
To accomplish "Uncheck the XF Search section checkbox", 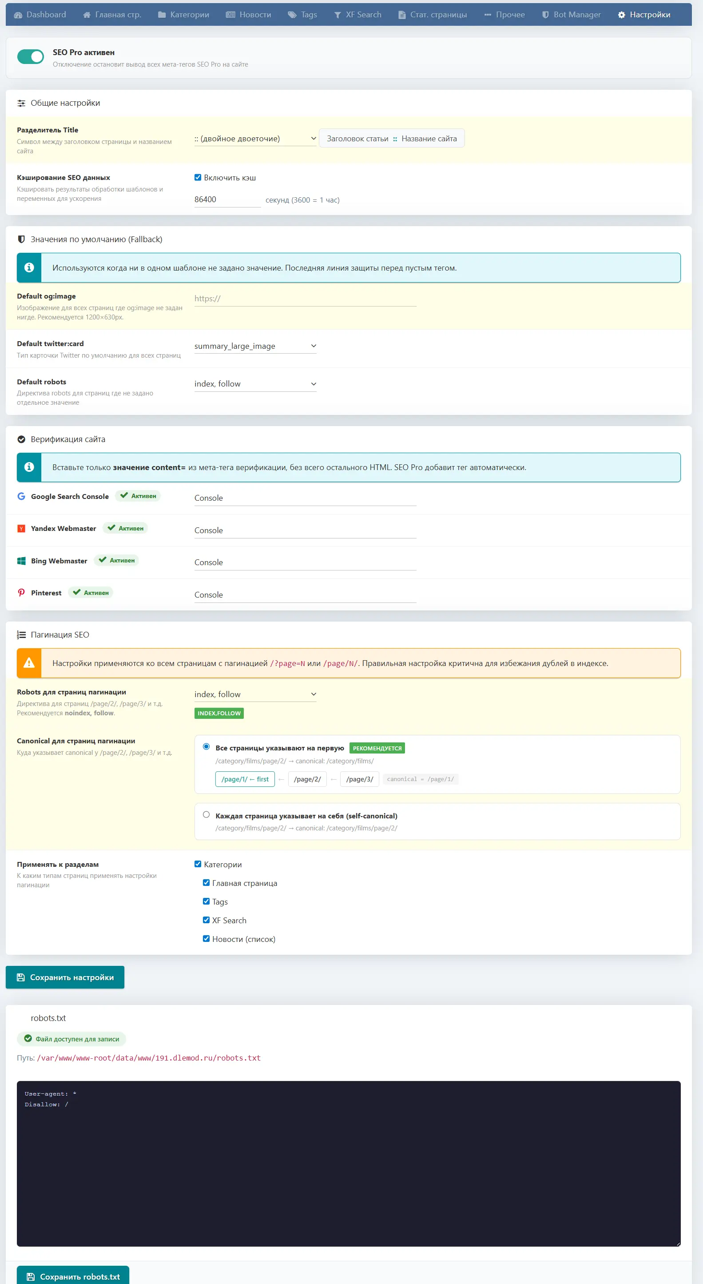I will 206,920.
